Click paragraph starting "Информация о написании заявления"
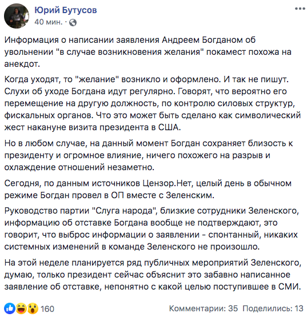Screen dimensions: 307x317 (x=147, y=52)
